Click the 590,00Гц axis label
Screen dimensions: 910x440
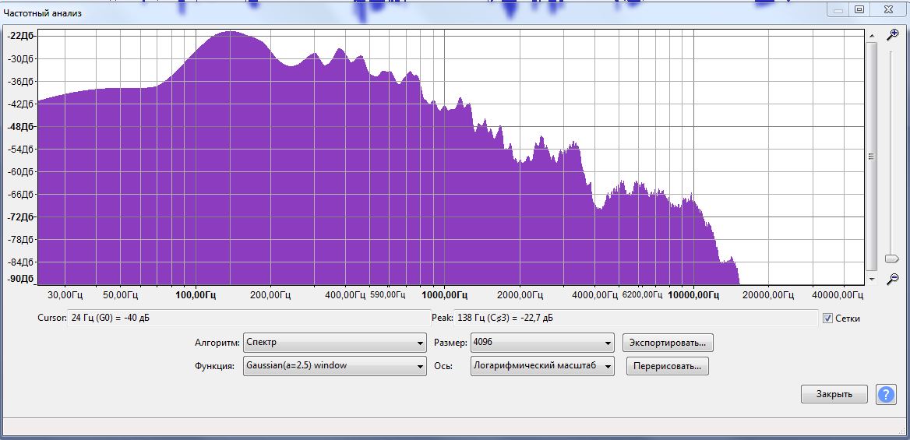pyautogui.click(x=388, y=294)
